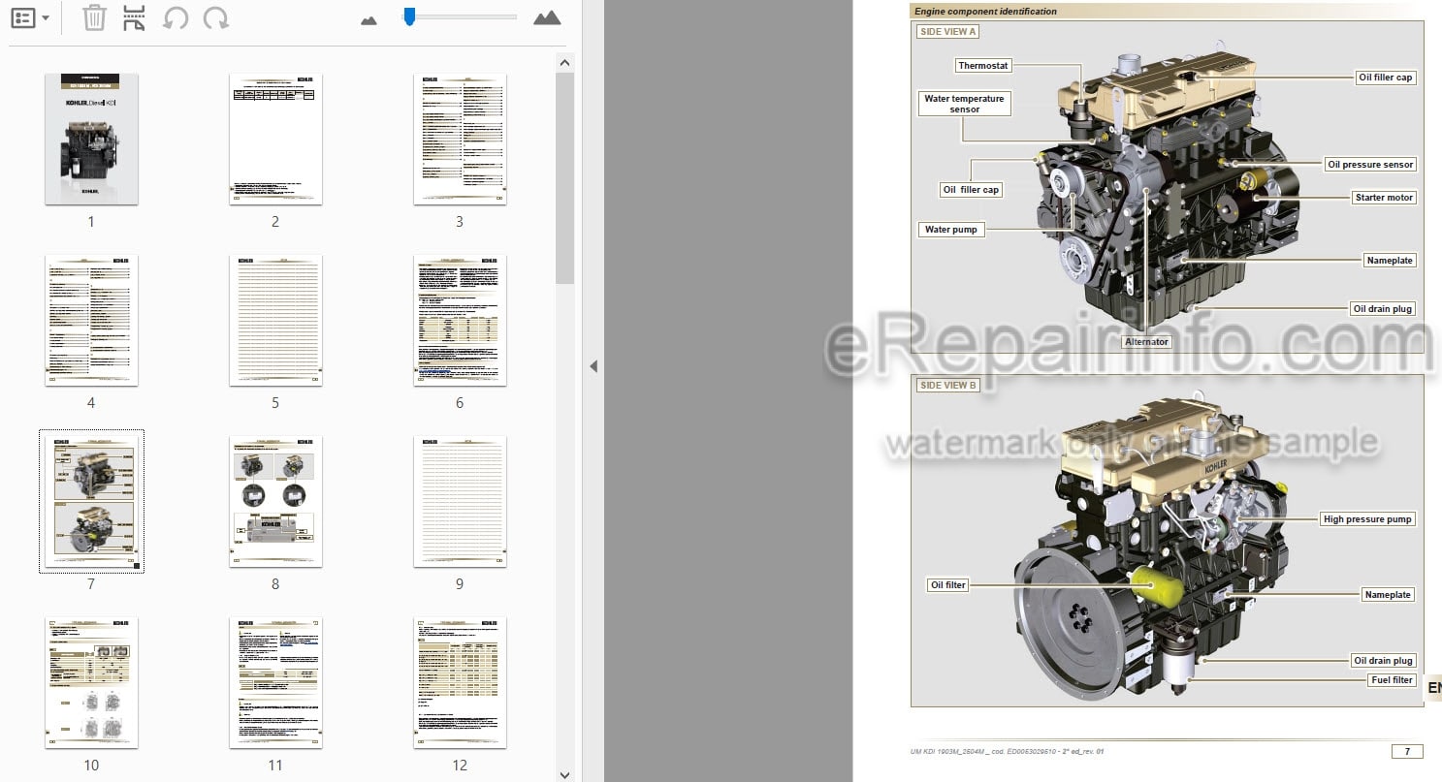Click the 'Water pump' label
The width and height of the screenshot is (1442, 782).
click(951, 230)
